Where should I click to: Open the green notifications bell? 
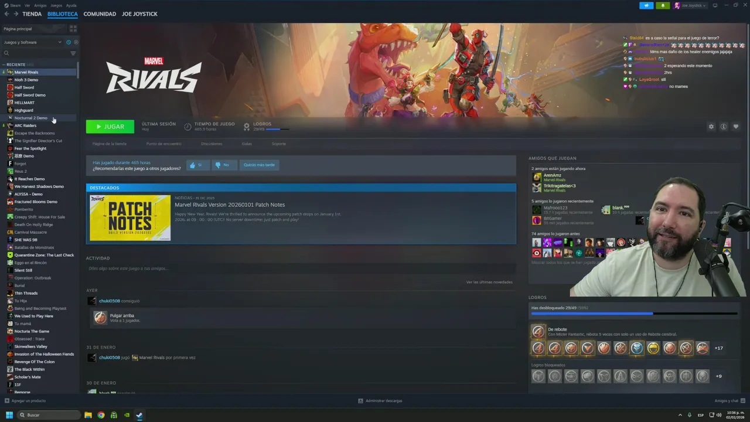[663, 5]
